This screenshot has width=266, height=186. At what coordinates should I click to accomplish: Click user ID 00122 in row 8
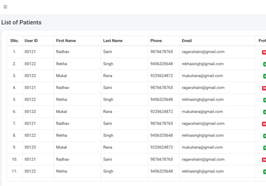[x=30, y=136]
